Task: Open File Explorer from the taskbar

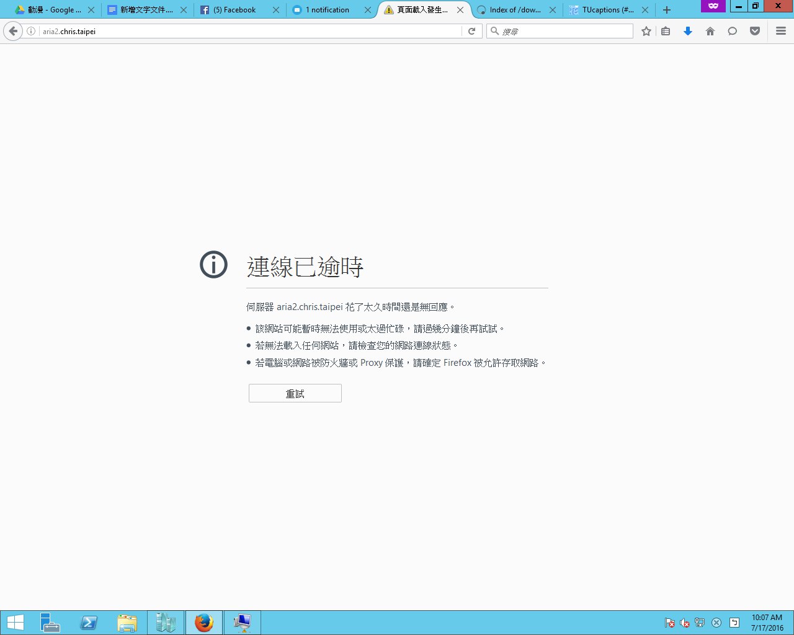Action: click(127, 623)
